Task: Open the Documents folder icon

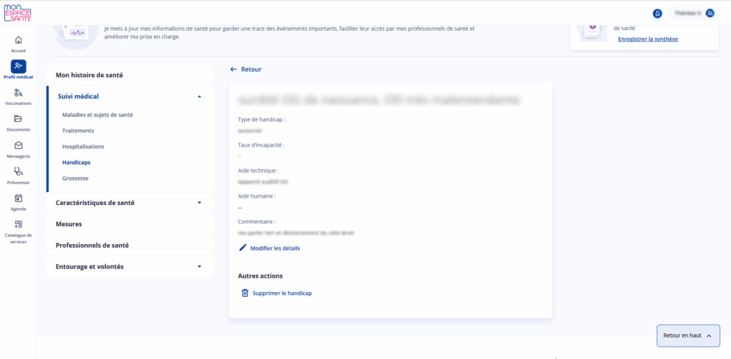Action: 19,119
